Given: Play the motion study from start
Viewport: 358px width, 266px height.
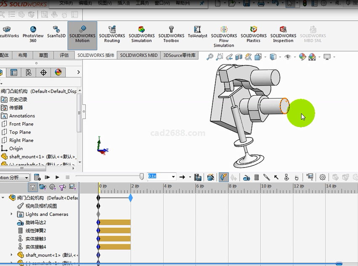Looking at the screenshot, I should coord(47,177).
